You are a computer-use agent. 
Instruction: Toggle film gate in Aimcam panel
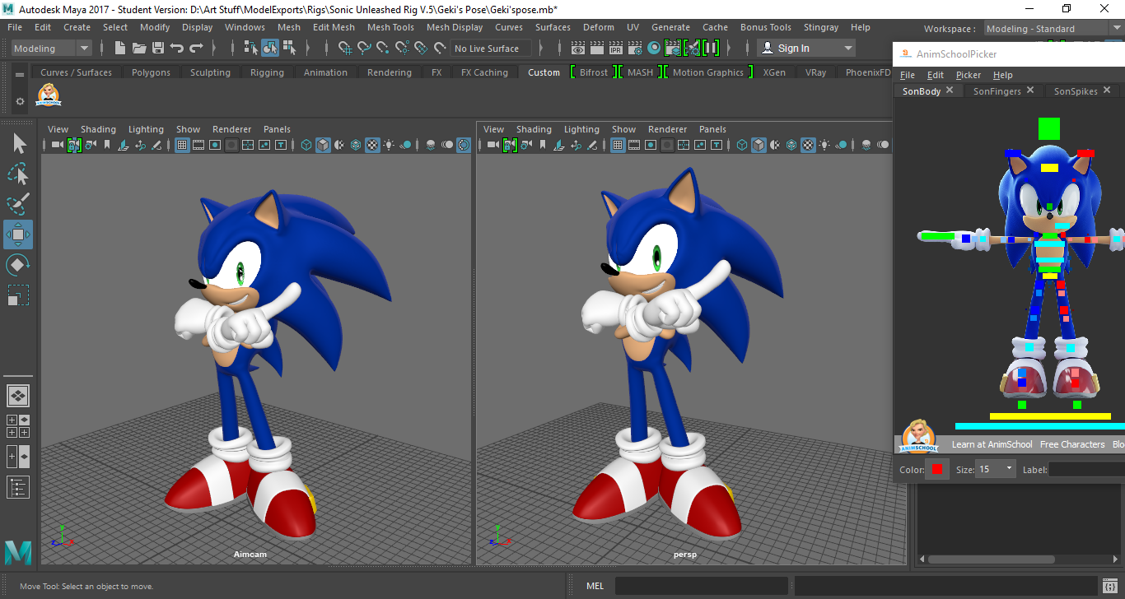pyautogui.click(x=199, y=145)
